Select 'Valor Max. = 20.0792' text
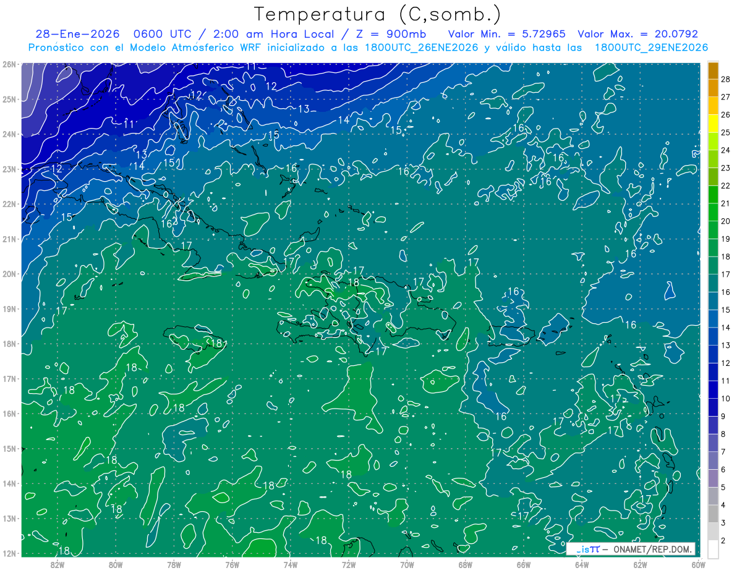The image size is (742, 573). coord(638,34)
